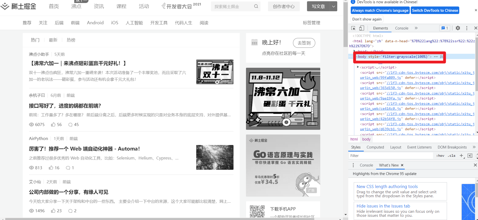Open comment icon on Automa article
This screenshot has width=478, height=220.
[x=68, y=168]
